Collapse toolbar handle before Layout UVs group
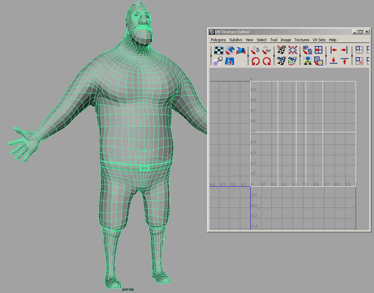Screen dimensions: 374x293 coord(300,56)
